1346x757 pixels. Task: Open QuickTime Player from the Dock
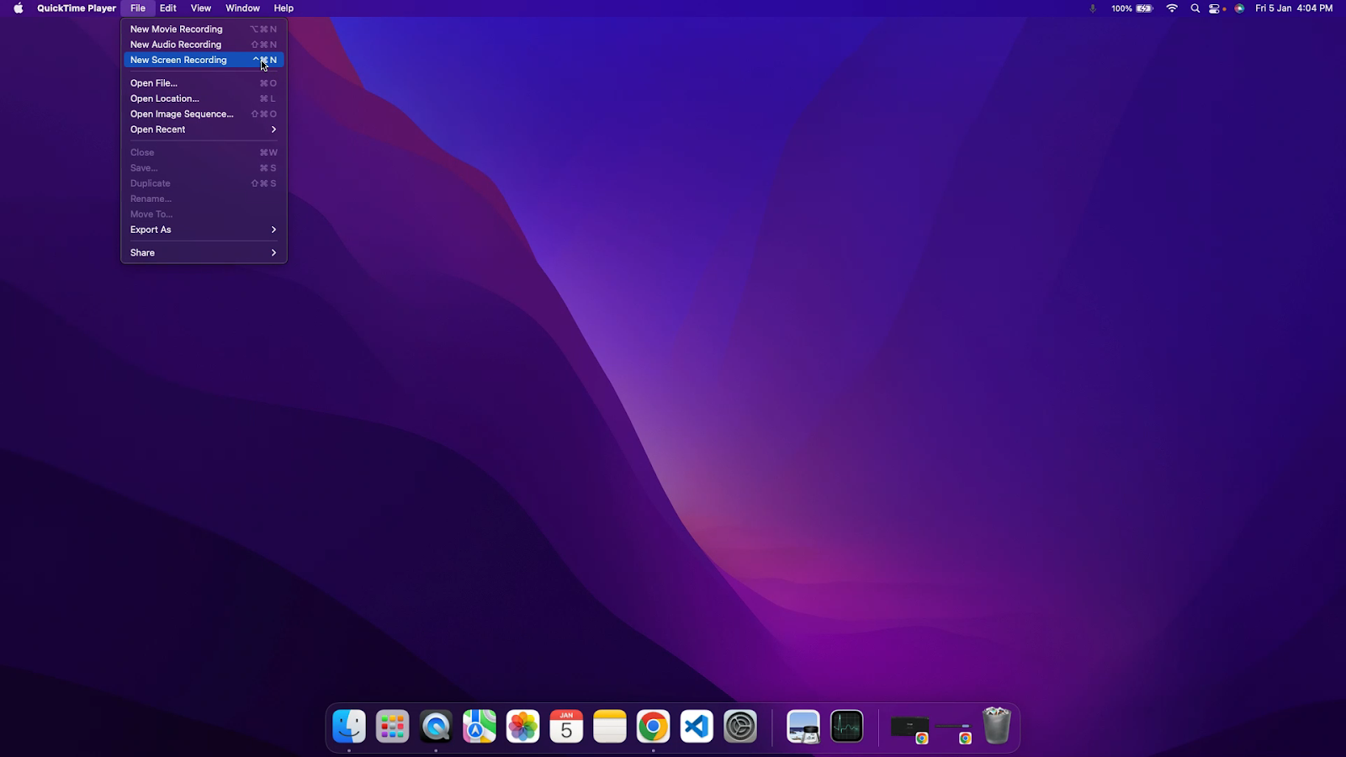tap(436, 726)
